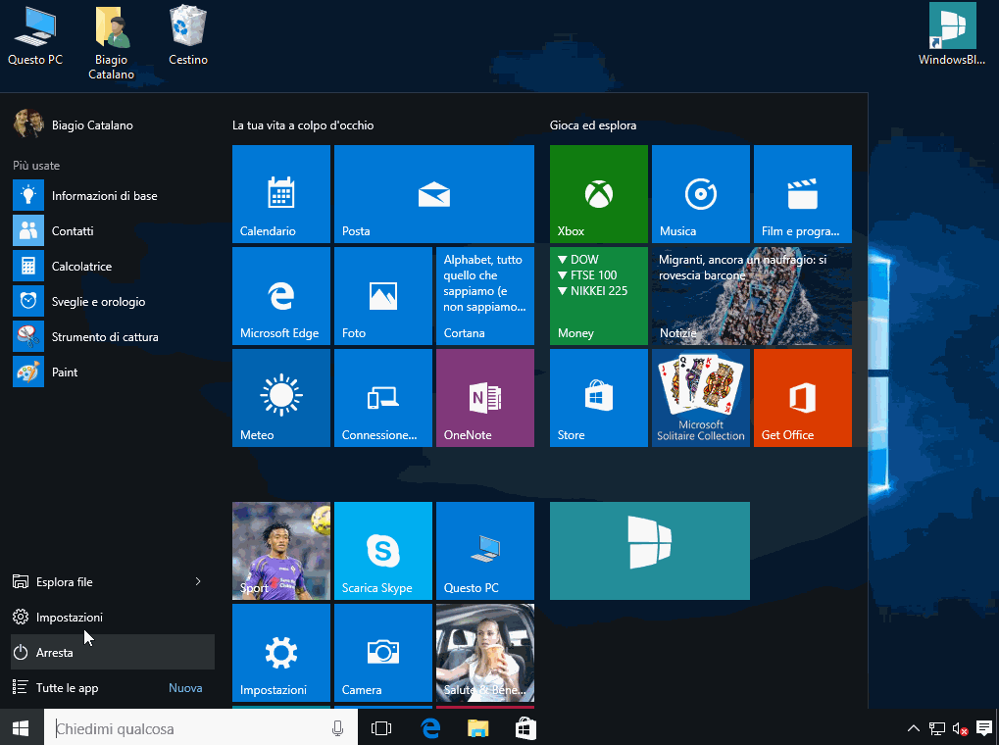The image size is (999, 745).
Task: Show hidden taskbar icons
Action: click(x=913, y=728)
